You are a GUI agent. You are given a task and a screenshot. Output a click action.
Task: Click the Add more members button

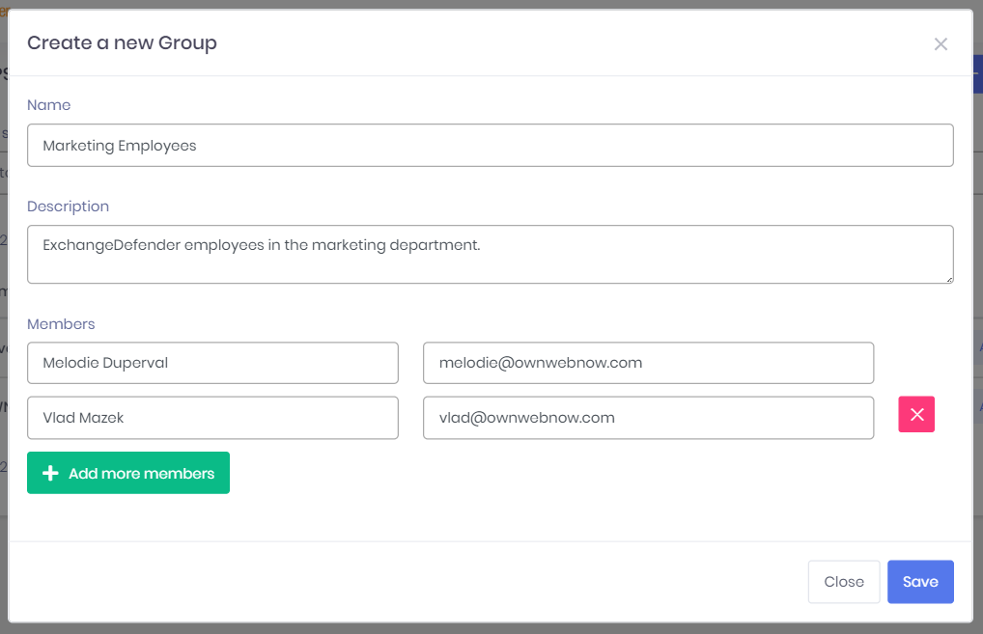coord(127,473)
